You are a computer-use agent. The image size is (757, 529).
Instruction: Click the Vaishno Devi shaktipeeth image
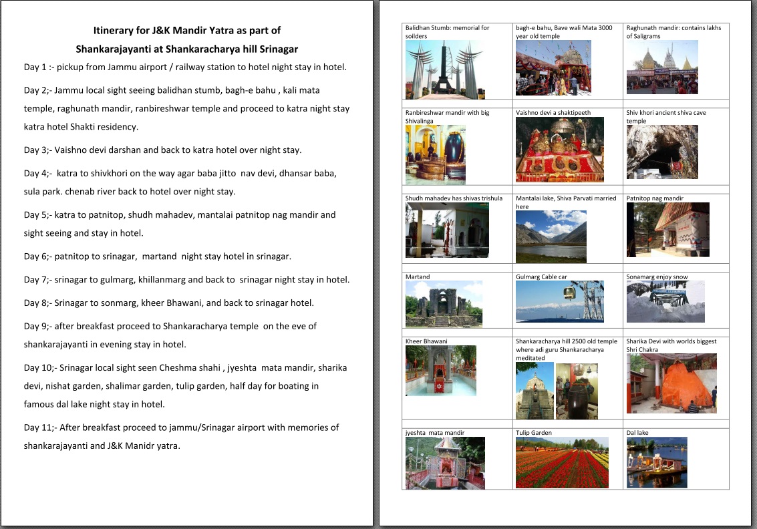tap(559, 150)
